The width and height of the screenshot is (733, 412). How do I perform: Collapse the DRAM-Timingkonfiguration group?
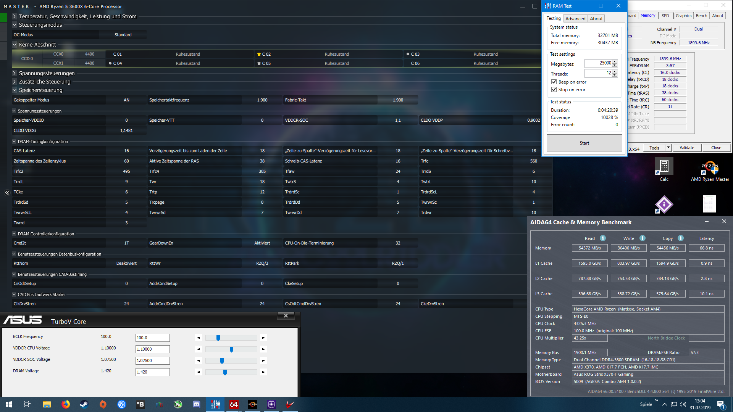[14, 142]
